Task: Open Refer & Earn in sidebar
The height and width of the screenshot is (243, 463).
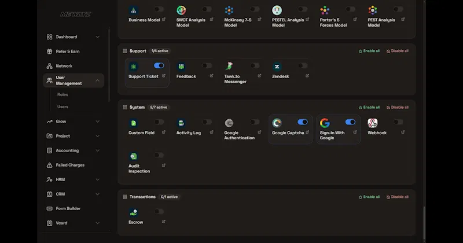Action: [74, 51]
